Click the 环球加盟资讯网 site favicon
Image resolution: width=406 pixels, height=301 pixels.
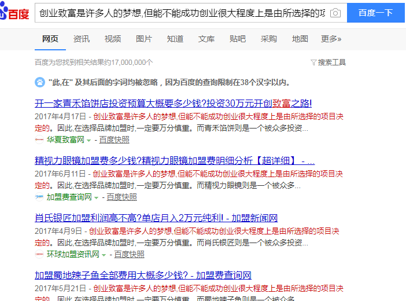(x=39, y=254)
